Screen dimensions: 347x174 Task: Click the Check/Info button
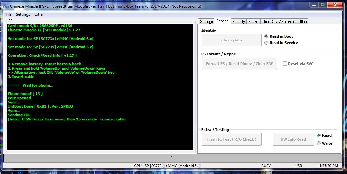tap(232, 40)
